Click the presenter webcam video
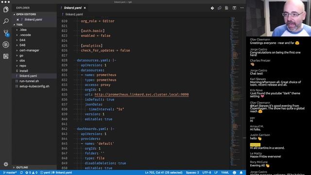311x175 pixels. [278, 18]
